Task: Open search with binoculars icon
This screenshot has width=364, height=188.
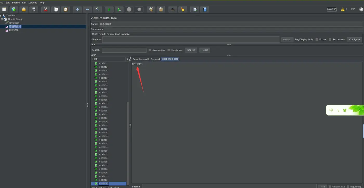Action: [173, 9]
